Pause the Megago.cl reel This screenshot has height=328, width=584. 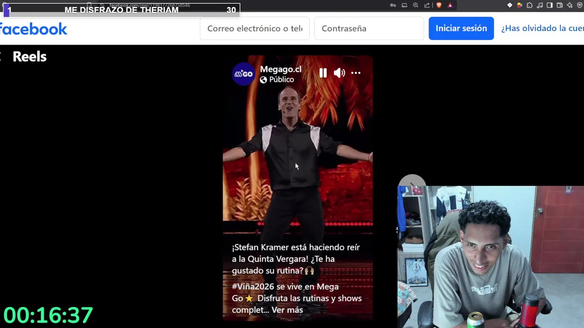pos(323,73)
